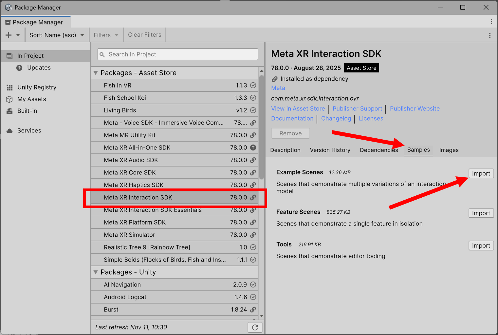Click checkmark icon on Simple Boids row

253,260
